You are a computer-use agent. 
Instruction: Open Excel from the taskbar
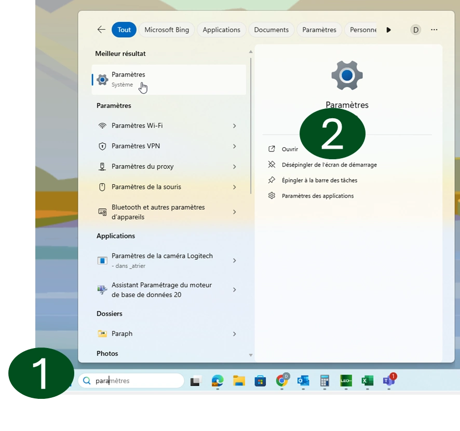[x=368, y=381]
